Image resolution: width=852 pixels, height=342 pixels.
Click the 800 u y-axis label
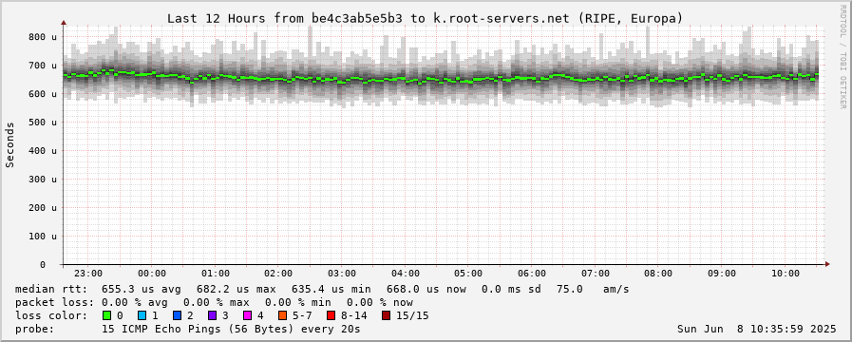[43, 37]
